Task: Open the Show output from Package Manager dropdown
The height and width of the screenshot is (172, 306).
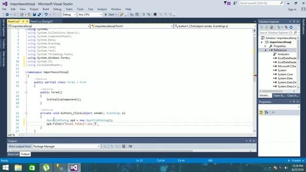Action: [x=66, y=147]
